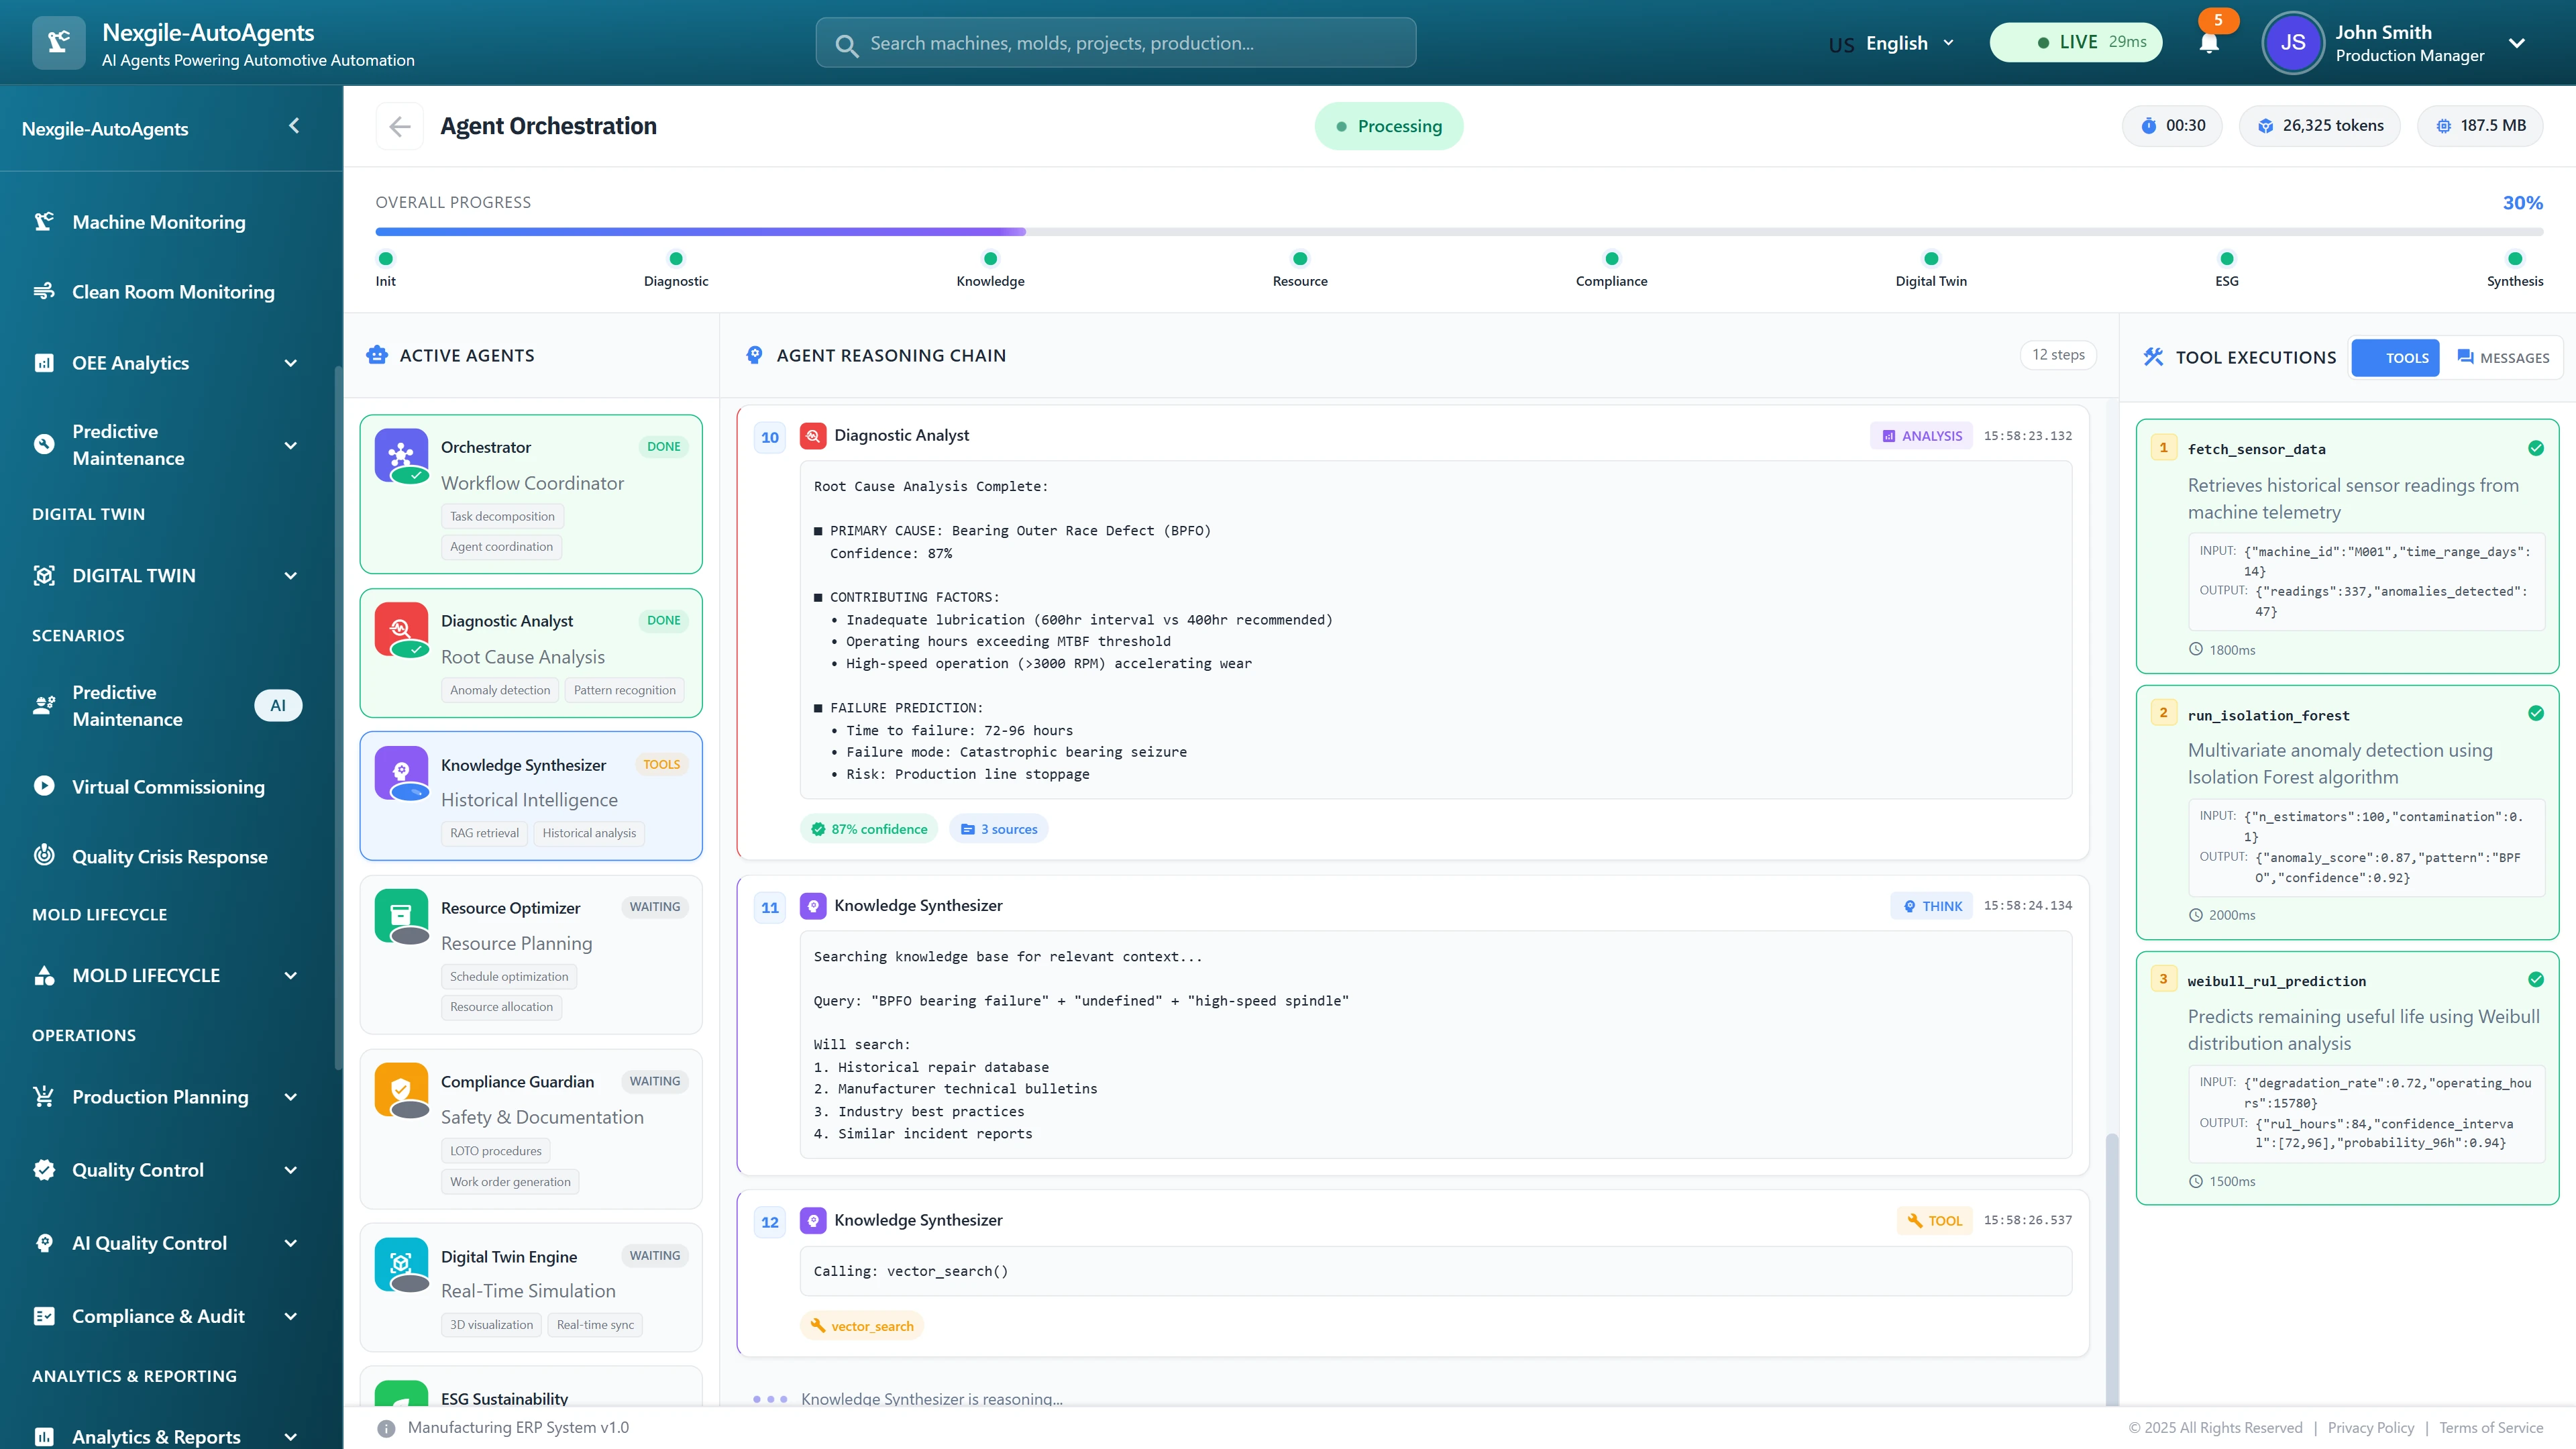Select the TOOLS tab in Tool Executions
The image size is (2576, 1449).
pyautogui.click(x=2395, y=357)
